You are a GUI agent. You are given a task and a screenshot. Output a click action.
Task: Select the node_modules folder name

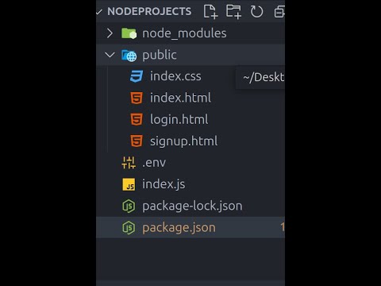(184, 33)
